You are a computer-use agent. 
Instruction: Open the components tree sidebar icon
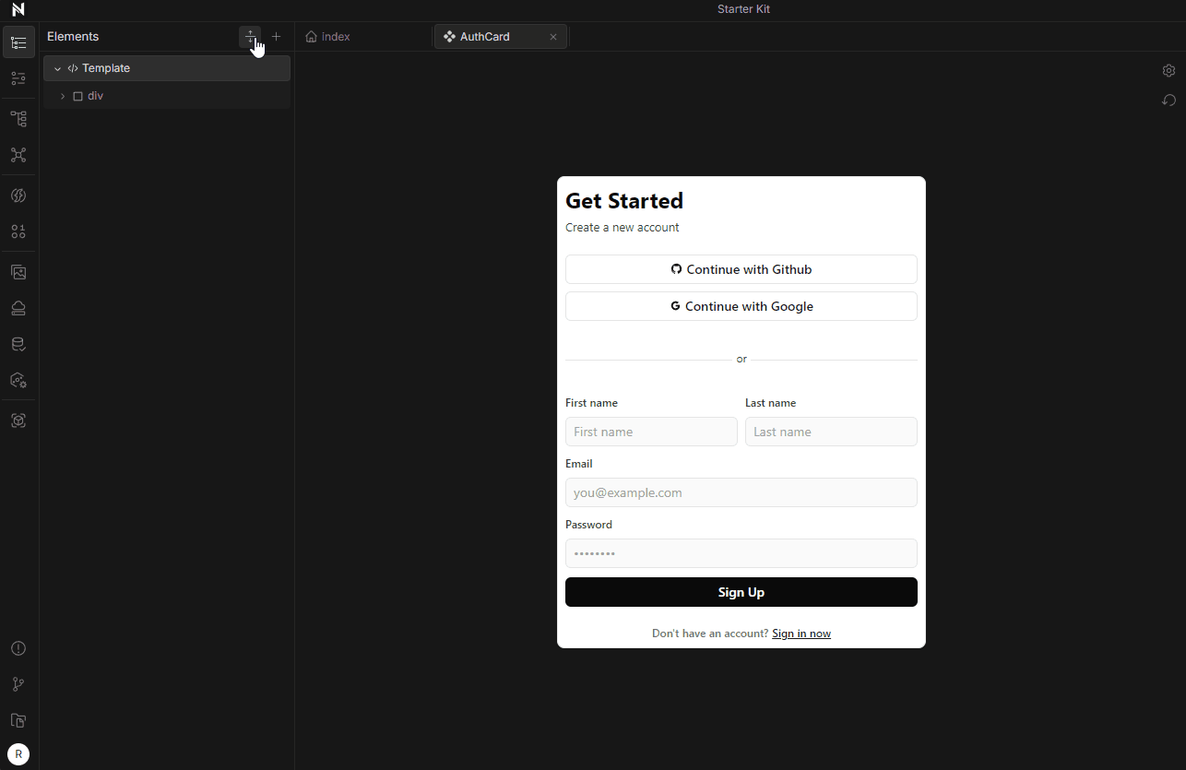[x=18, y=118]
